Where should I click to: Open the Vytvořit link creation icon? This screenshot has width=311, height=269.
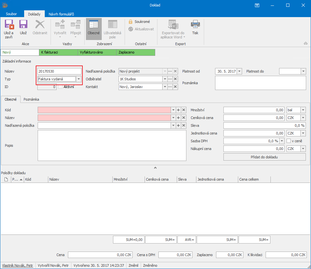(x=60, y=25)
